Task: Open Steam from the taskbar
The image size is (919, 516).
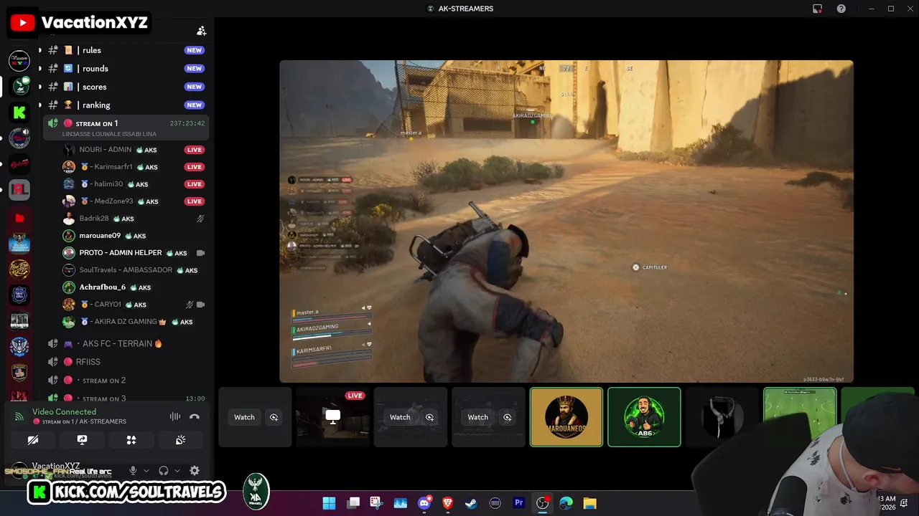Action: [471, 503]
